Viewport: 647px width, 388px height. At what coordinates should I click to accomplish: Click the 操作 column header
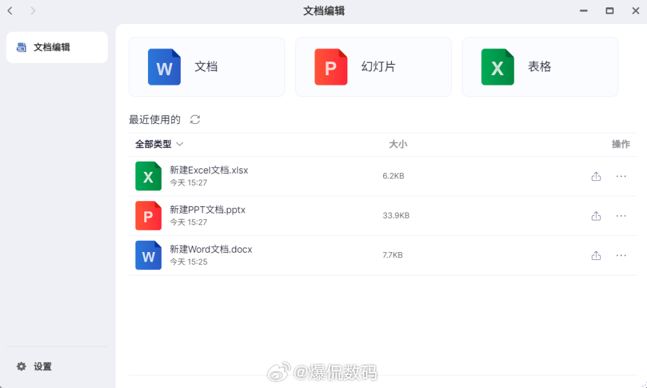(621, 144)
